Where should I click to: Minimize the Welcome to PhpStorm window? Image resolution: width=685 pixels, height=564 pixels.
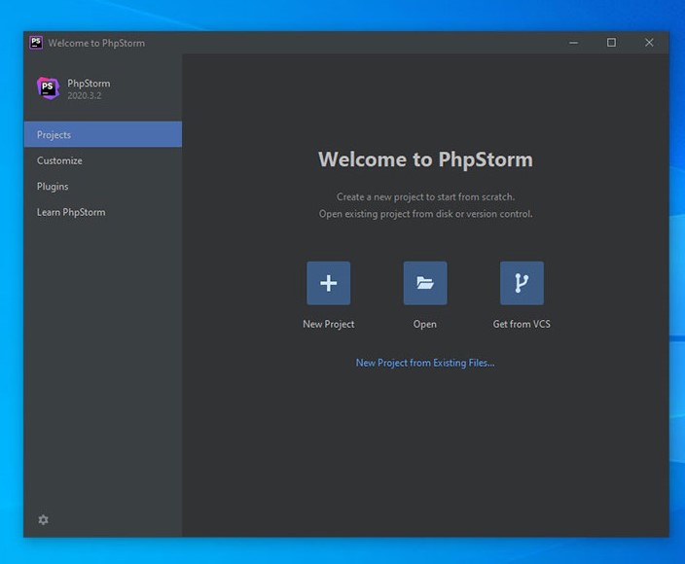574,43
